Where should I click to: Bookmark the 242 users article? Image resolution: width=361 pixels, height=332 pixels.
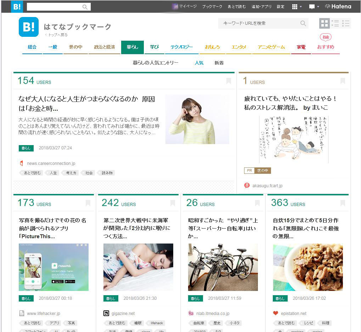click(173, 203)
